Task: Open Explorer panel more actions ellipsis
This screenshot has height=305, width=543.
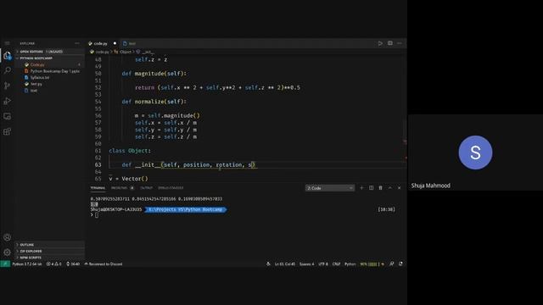Action: point(77,43)
